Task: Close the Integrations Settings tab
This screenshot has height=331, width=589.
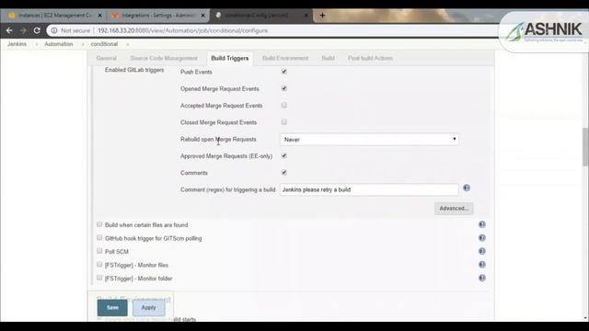Action: tap(202, 16)
